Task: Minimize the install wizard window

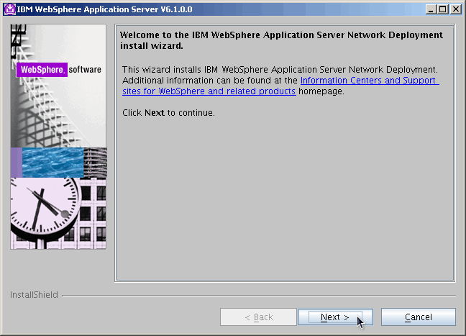Action: pyautogui.click(x=431, y=9)
